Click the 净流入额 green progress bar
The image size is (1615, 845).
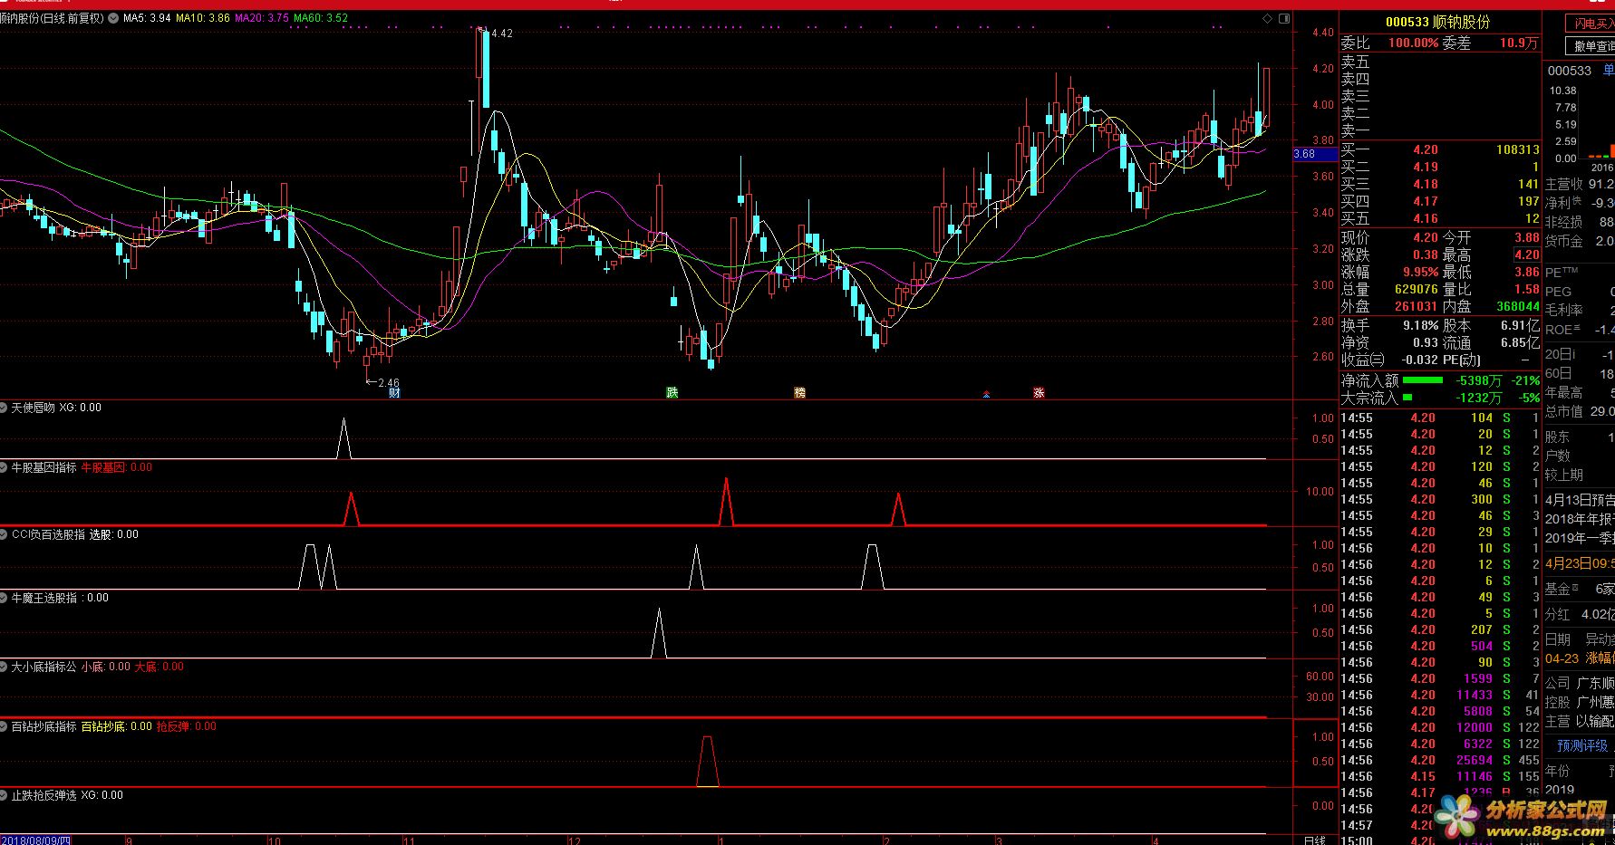point(1422,380)
